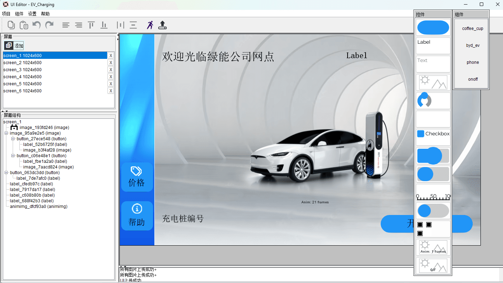The width and height of the screenshot is (503, 283).
Task: Open the 设置 menu
Action: (x=32, y=14)
